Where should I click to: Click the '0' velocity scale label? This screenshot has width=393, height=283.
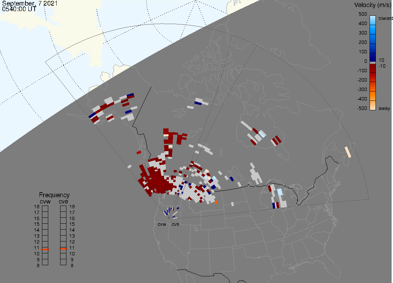tap(366, 61)
